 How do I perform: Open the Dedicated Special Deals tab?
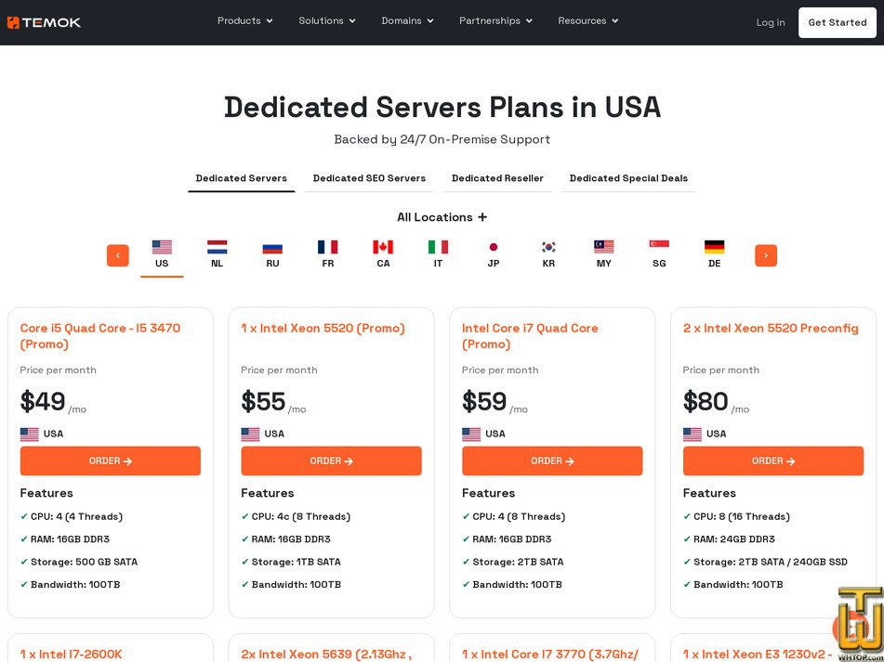pyautogui.click(x=628, y=178)
